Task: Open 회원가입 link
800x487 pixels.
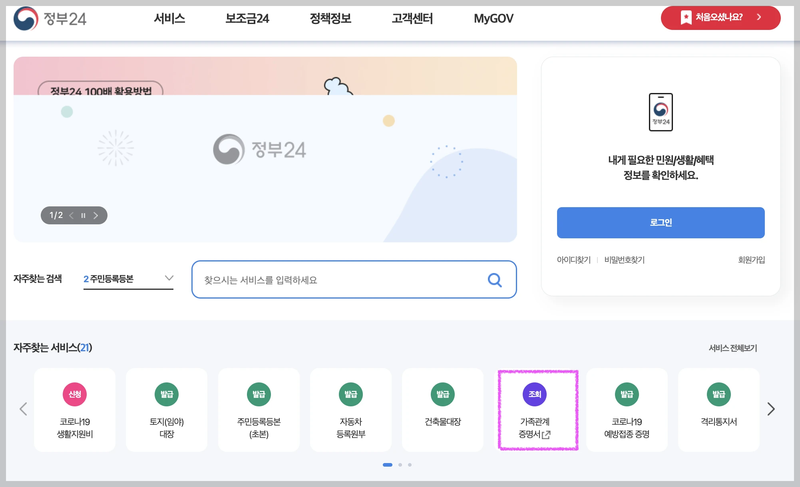Action: click(751, 260)
